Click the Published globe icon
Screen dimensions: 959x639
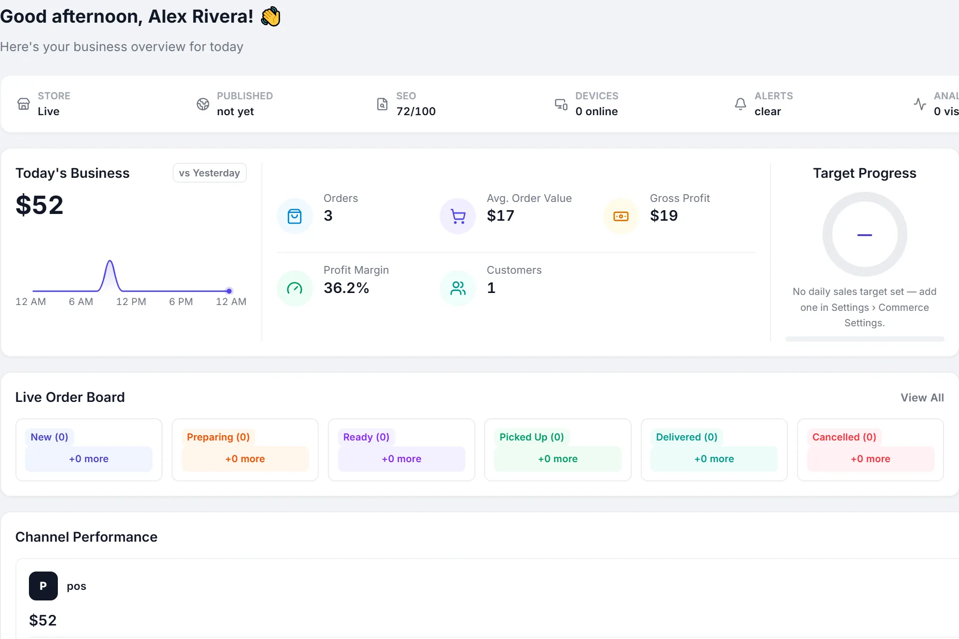click(203, 104)
